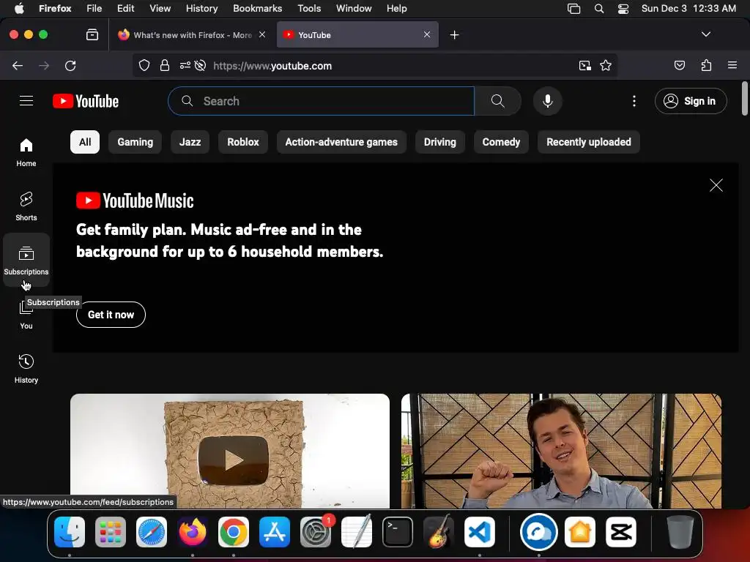Image resolution: width=750 pixels, height=562 pixels.
Task: Click the site padlock icon
Action: (165, 65)
